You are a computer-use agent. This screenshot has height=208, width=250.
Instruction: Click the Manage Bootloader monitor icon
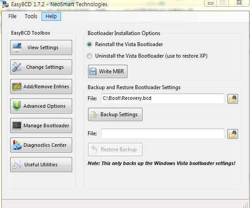[x=17, y=126]
